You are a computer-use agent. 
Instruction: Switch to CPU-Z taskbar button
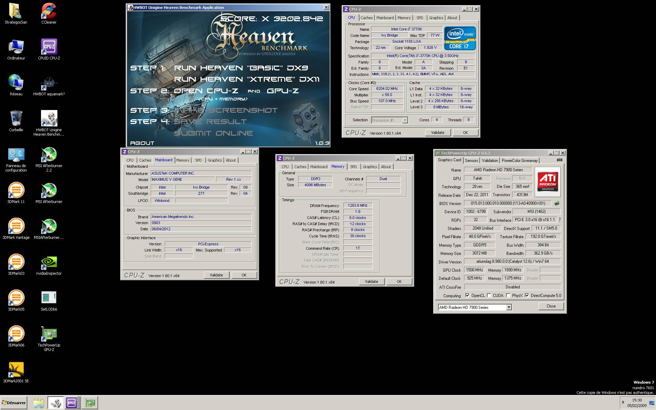(71, 403)
